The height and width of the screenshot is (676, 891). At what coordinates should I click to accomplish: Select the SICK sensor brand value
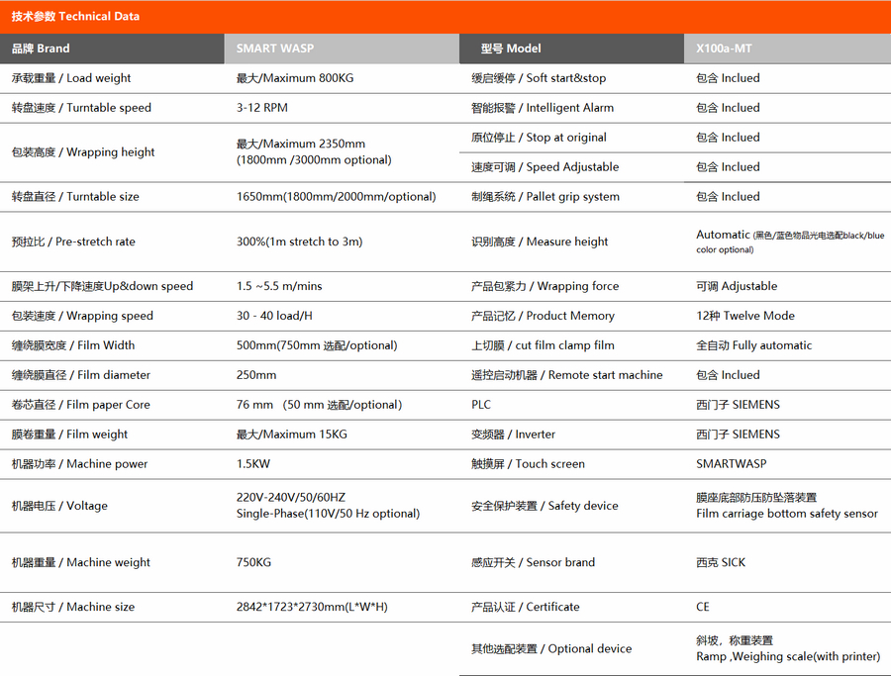721,562
